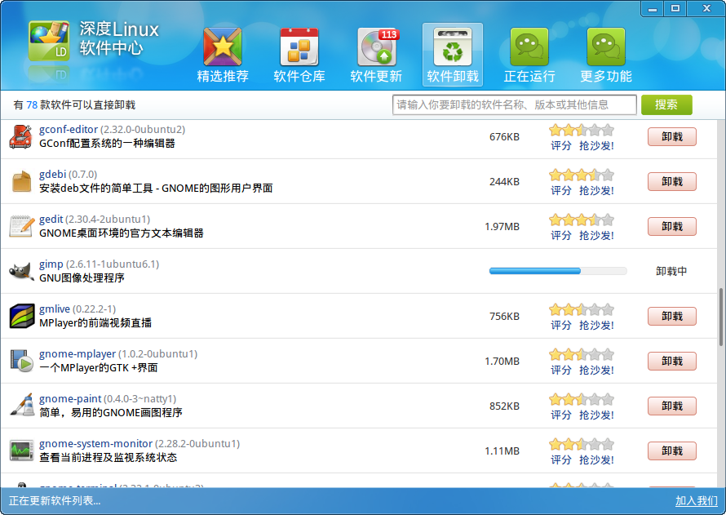Open the gmlive name link
Viewport: 726px width, 515px height.
click(x=55, y=309)
